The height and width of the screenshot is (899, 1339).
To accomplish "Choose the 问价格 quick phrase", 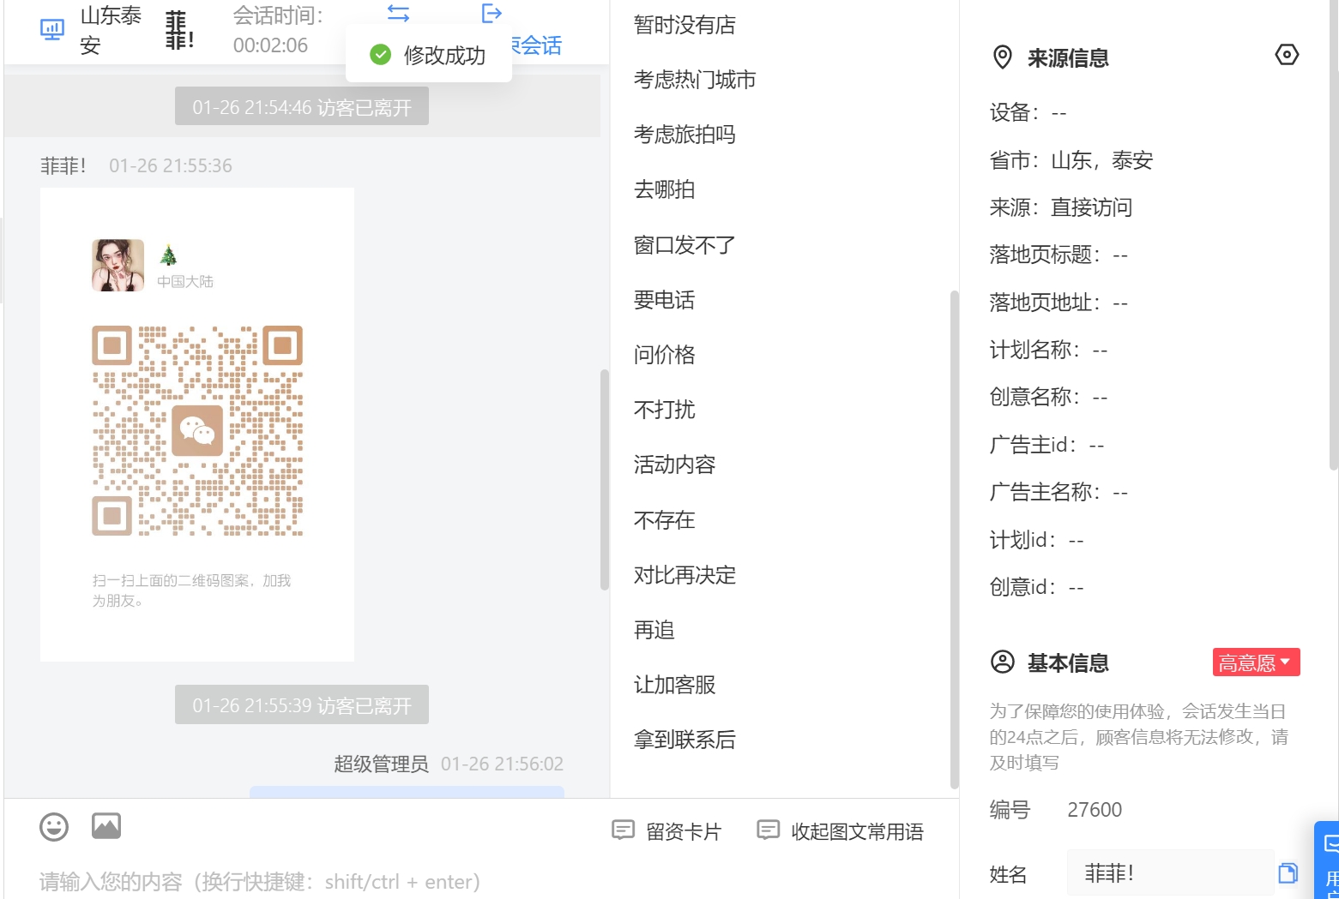I will pyautogui.click(x=664, y=355).
